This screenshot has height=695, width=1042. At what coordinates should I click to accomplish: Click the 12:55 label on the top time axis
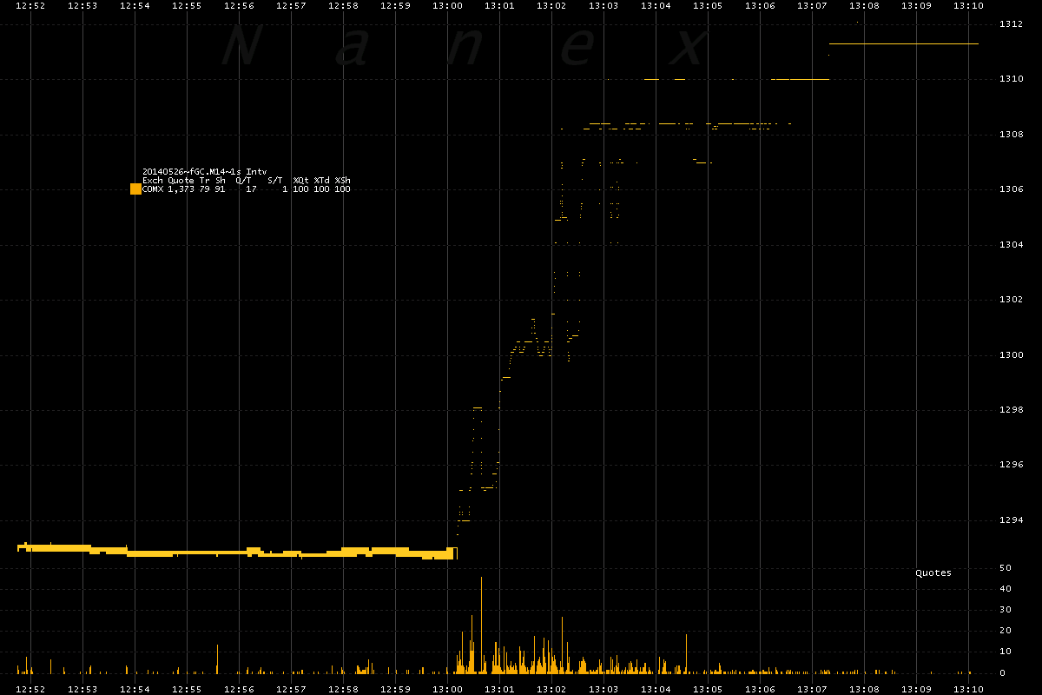coord(187,6)
